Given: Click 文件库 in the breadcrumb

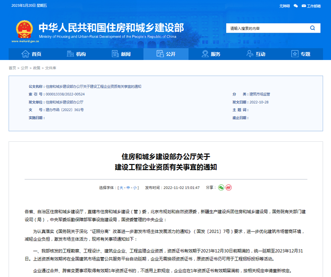Looking at the screenshot, I should point(51,68).
